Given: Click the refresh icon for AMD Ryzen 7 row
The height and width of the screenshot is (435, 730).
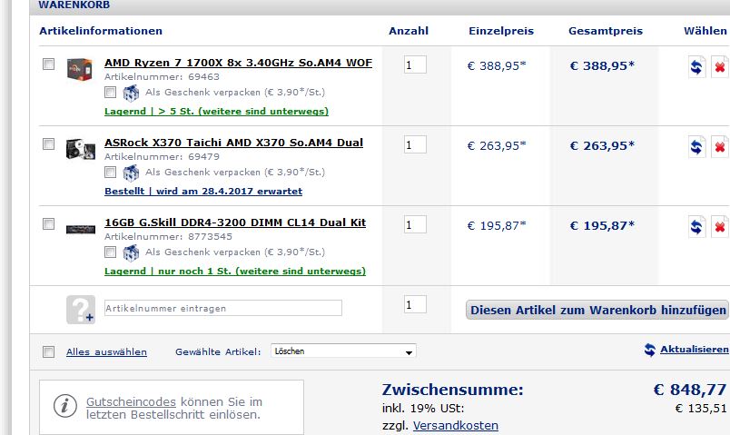Looking at the screenshot, I should click(696, 67).
